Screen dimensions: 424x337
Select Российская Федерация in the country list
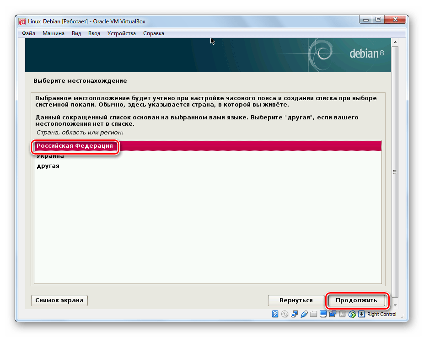(75, 146)
